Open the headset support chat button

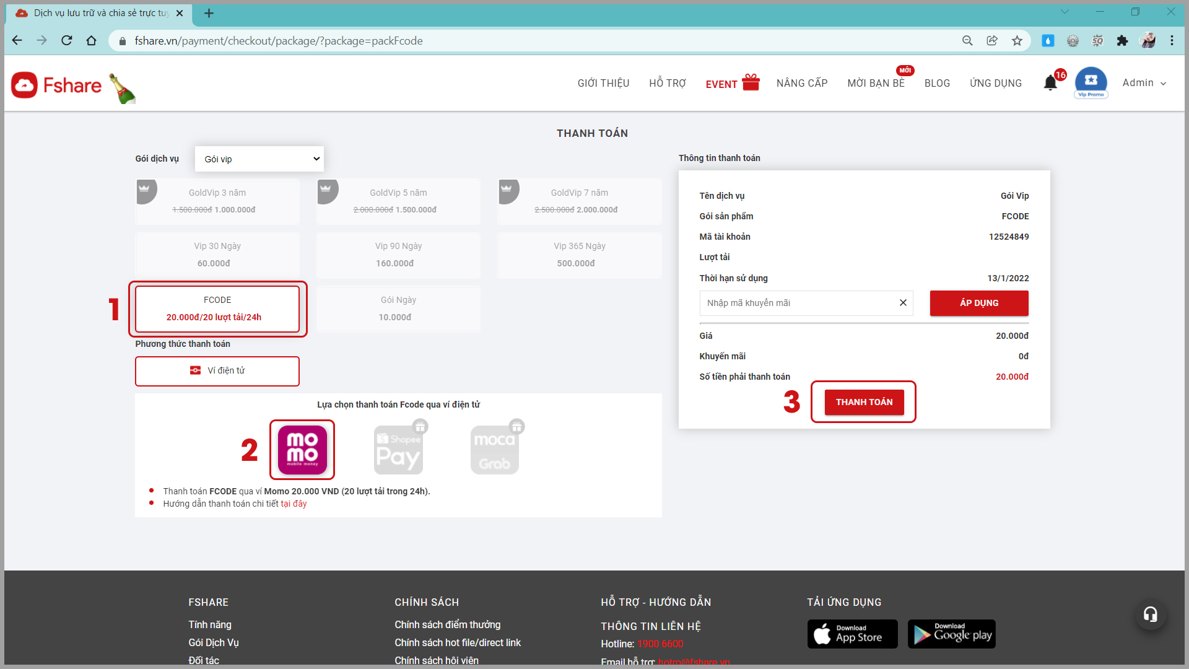coord(1150,614)
